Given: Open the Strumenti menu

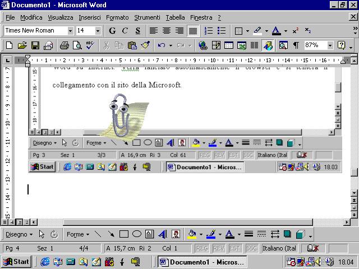Looking at the screenshot, I should 147,17.
